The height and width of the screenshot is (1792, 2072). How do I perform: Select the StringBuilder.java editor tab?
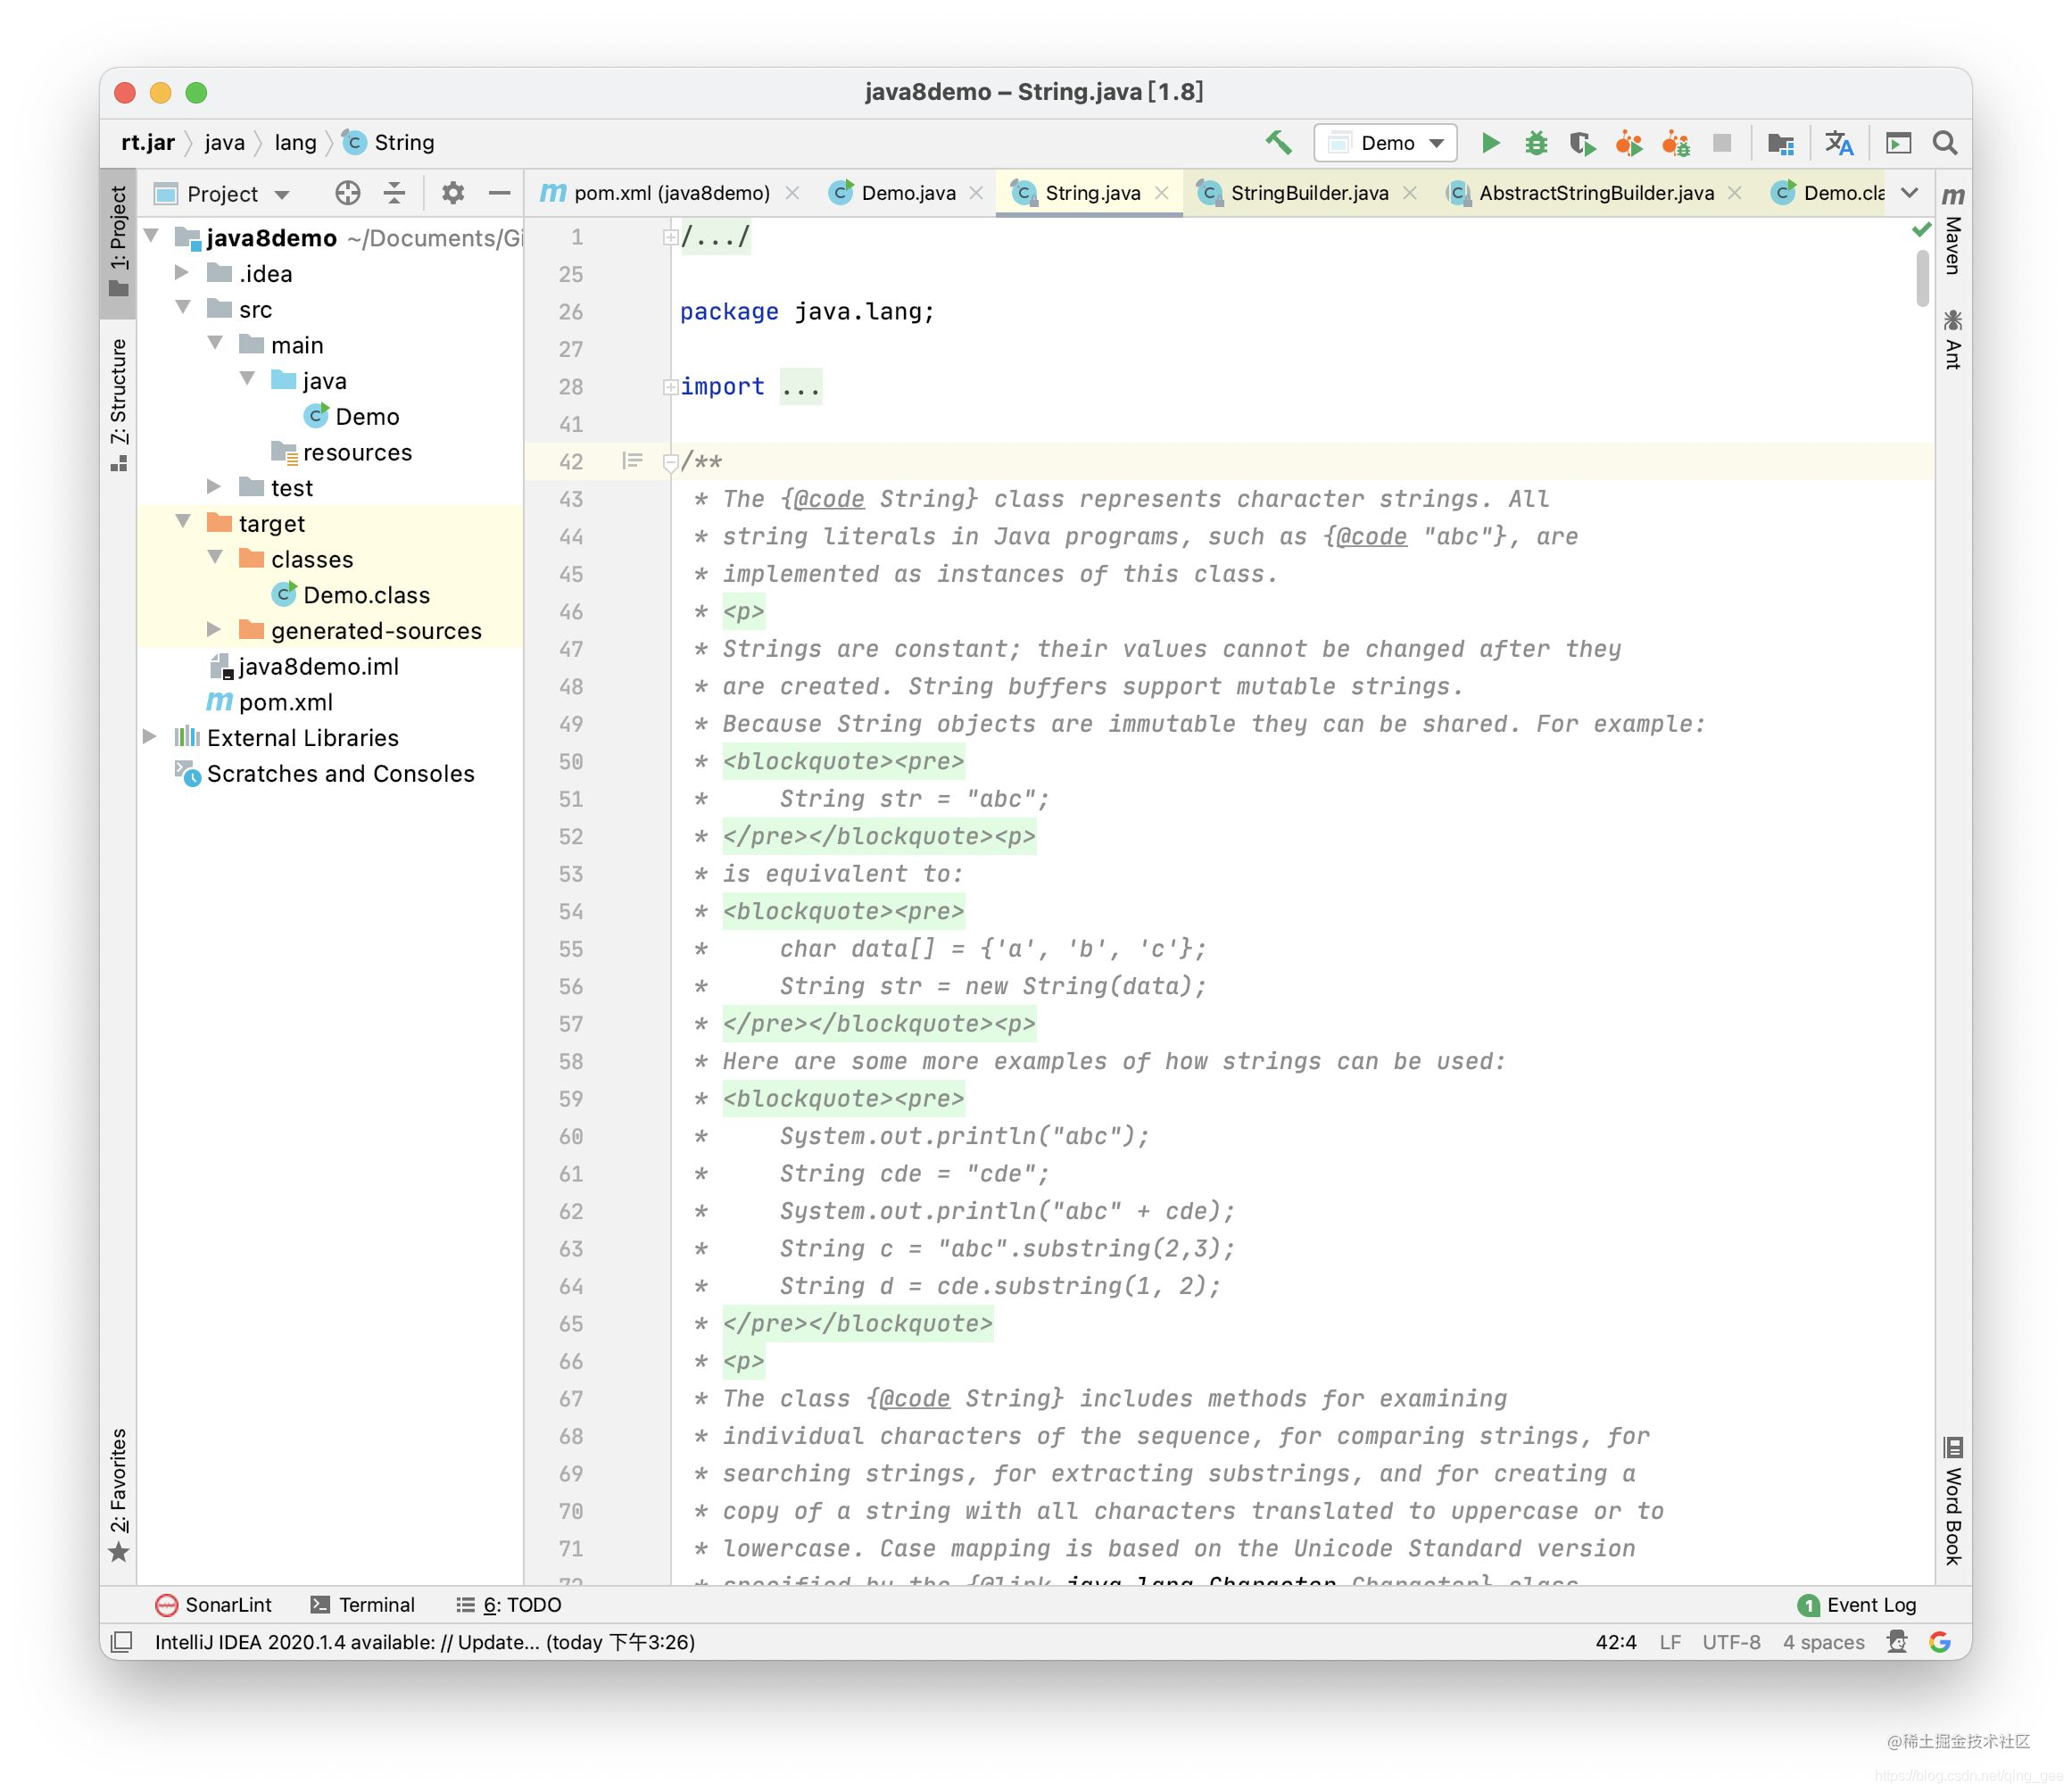coord(1297,194)
